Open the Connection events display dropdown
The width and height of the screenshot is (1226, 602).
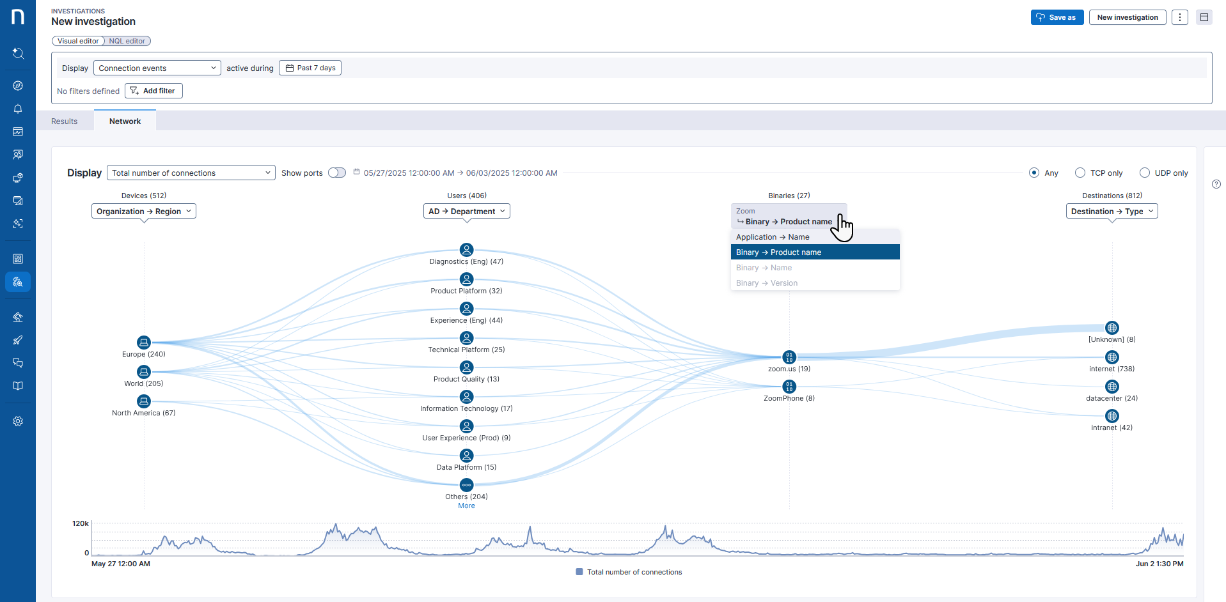point(157,68)
